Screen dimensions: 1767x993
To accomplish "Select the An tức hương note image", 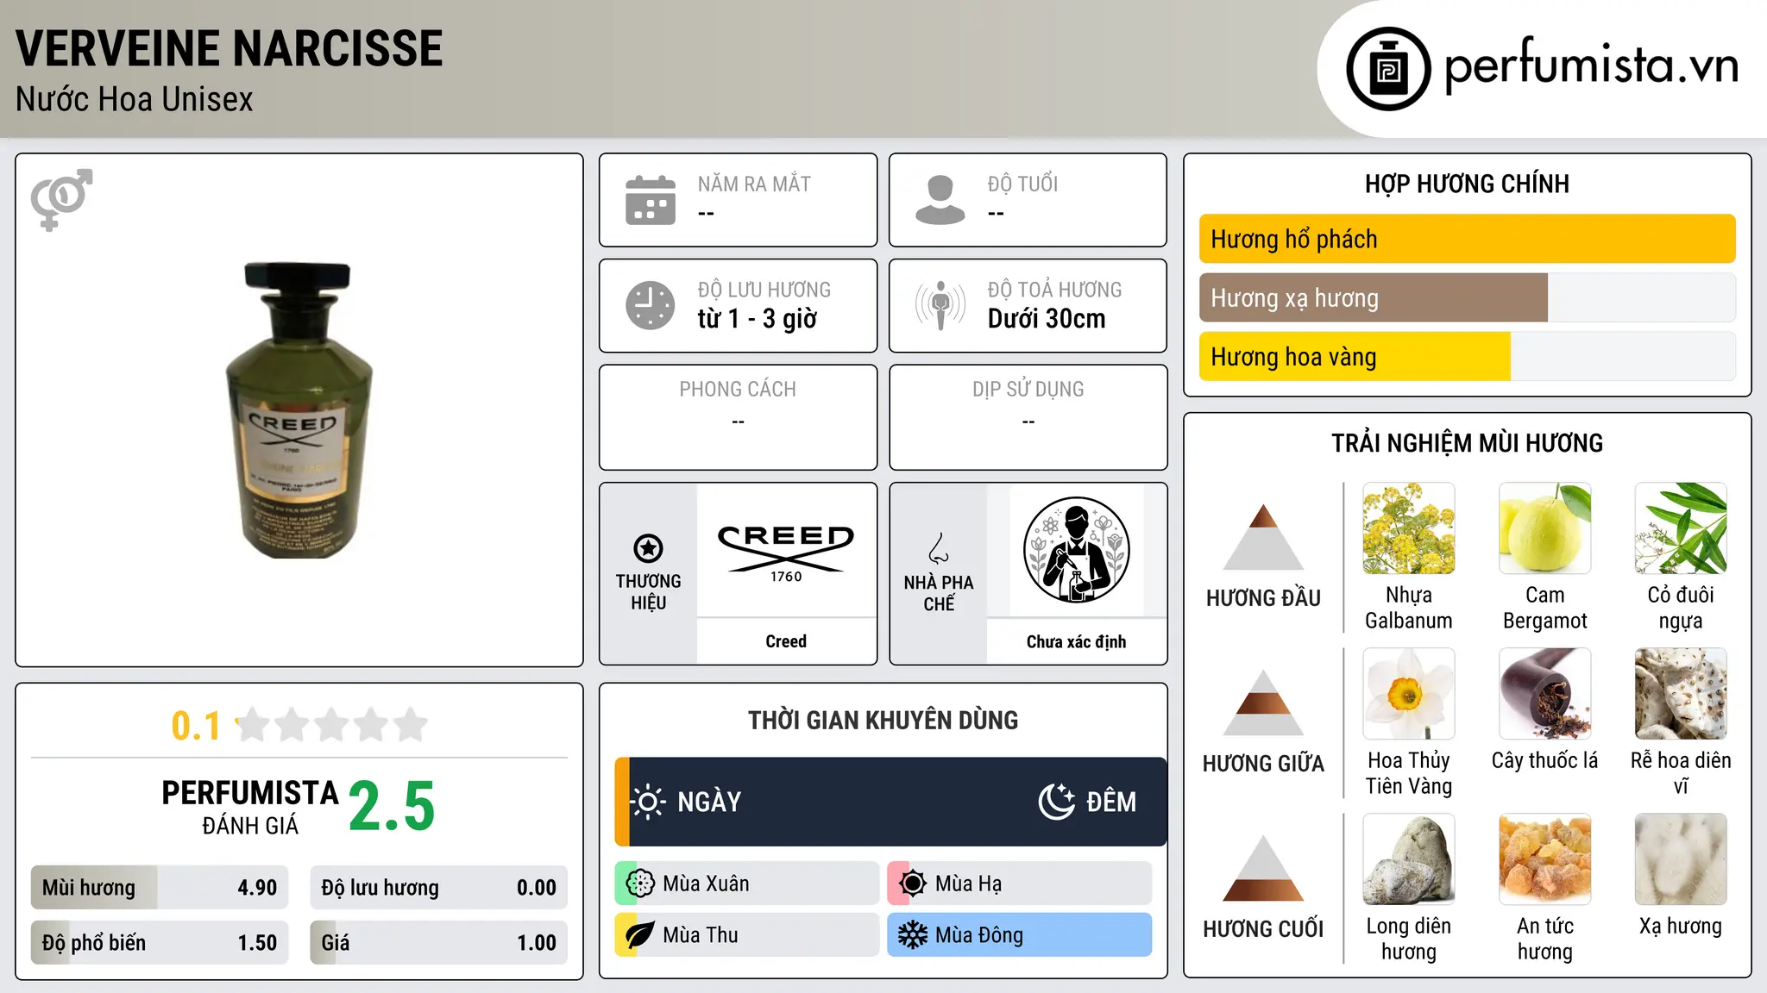I will (1545, 859).
